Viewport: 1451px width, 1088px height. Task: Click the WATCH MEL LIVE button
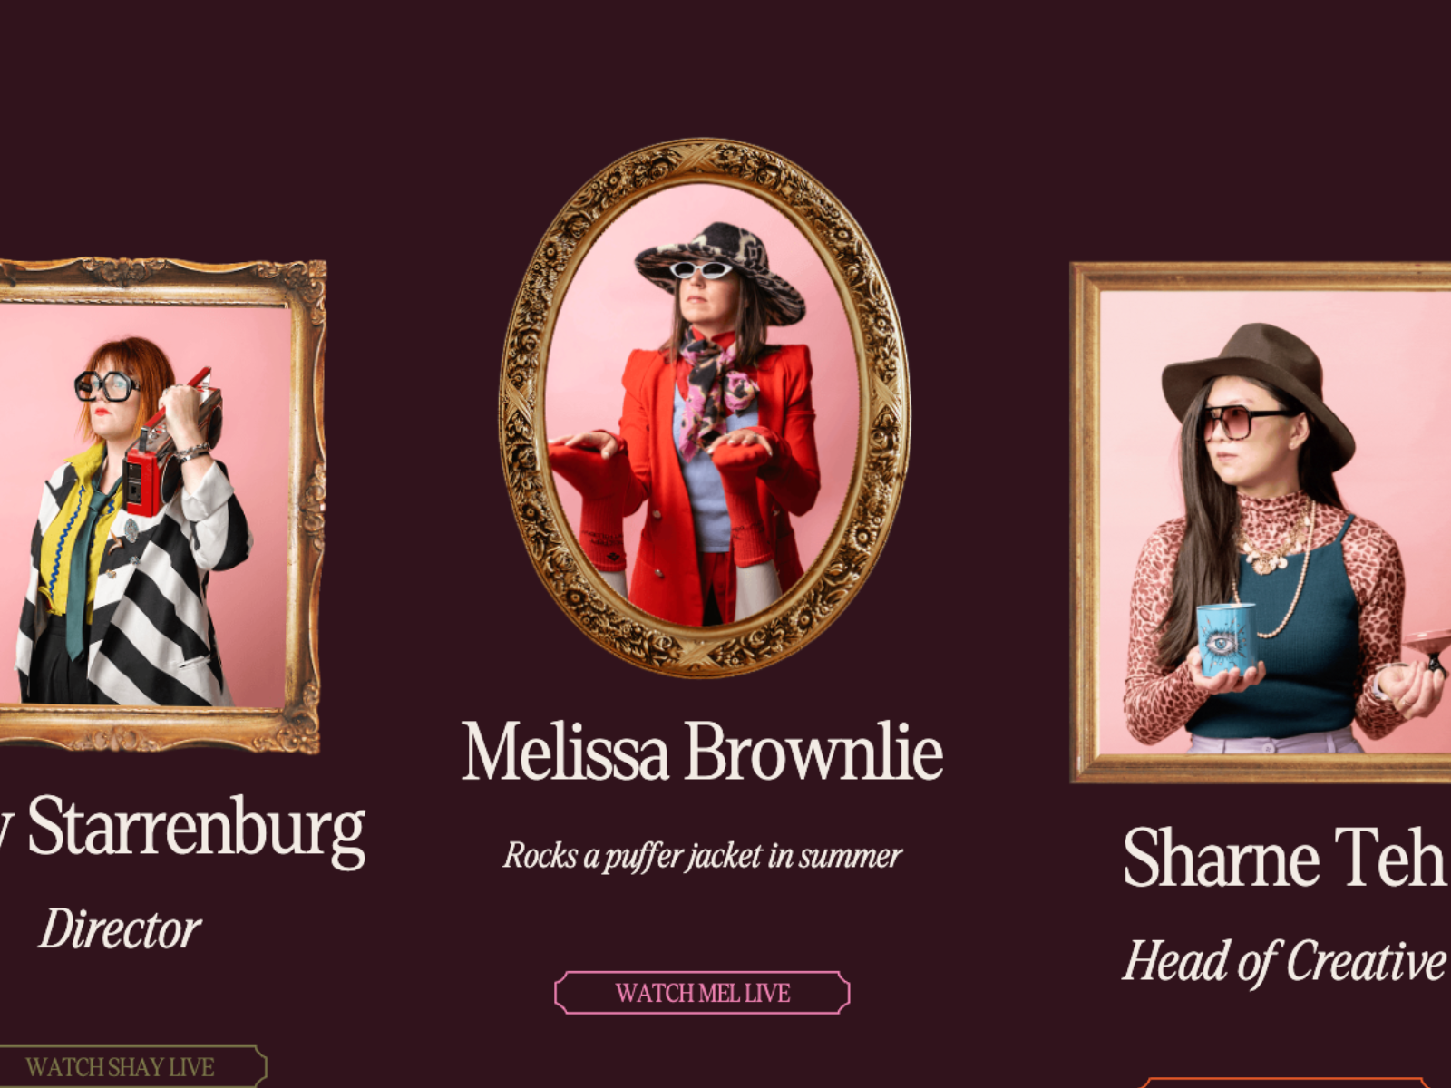[702, 993]
